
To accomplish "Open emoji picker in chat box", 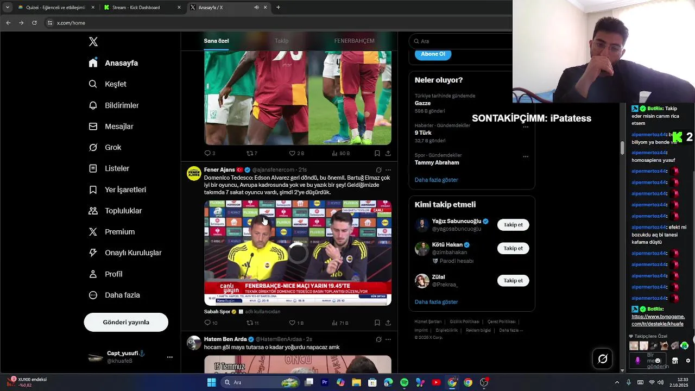I will [x=658, y=361].
